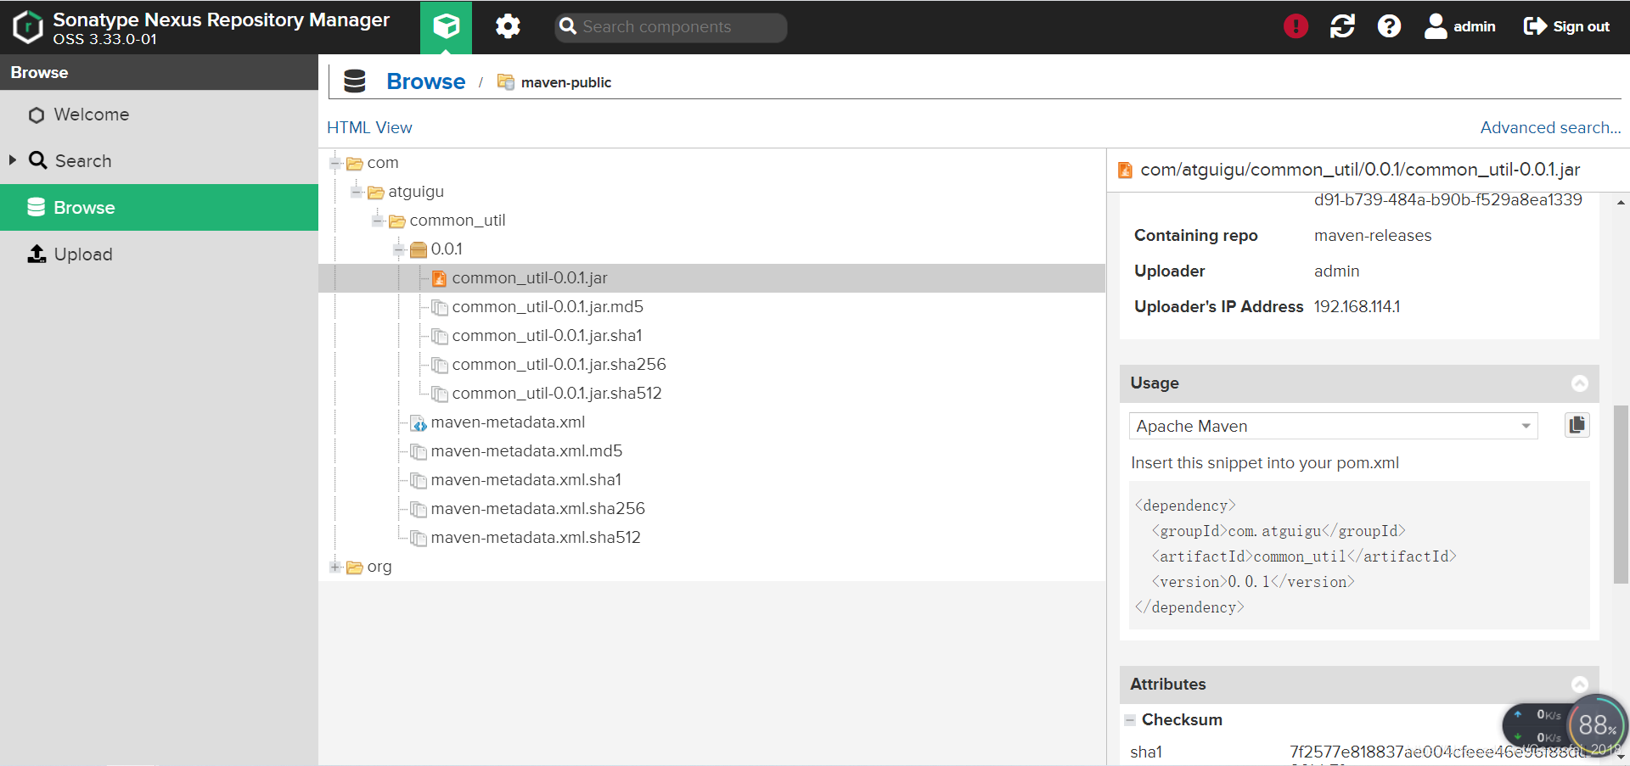Click the org folder icon
This screenshot has width=1630, height=766.
click(x=355, y=567)
